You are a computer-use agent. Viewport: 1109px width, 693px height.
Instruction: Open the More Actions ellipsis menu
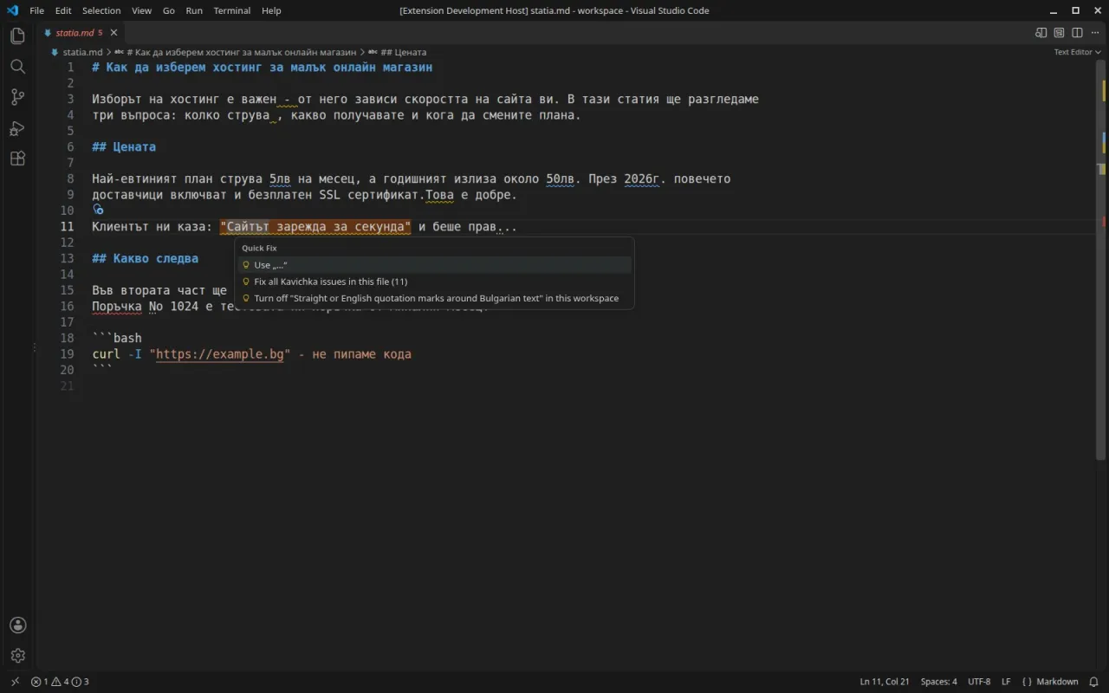(1095, 33)
